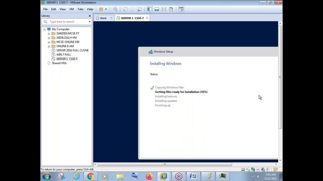Select the SWEDEN MCSE FT folder label
The height and width of the screenshot is (181, 323).
[x=68, y=34]
